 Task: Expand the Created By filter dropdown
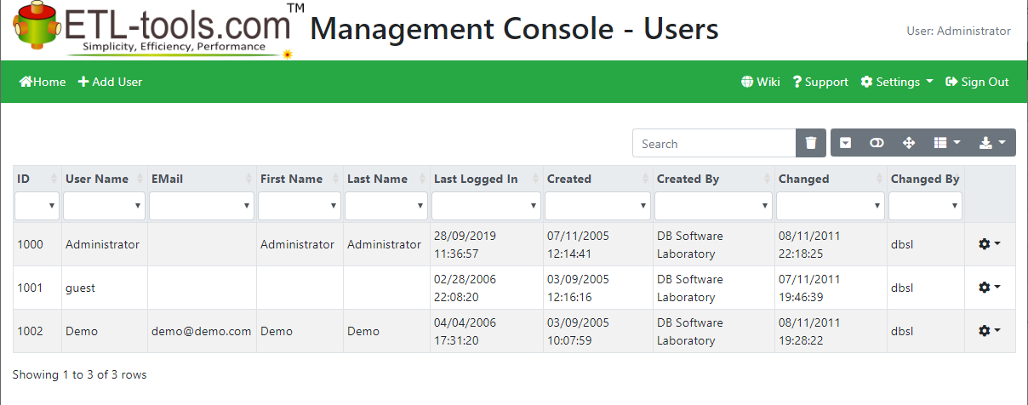click(713, 205)
